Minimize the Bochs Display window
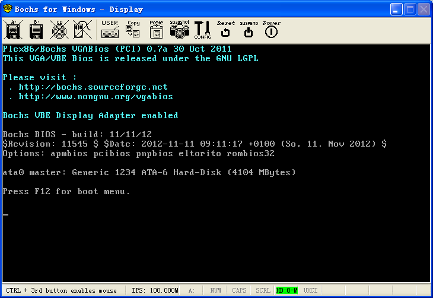The width and height of the screenshot is (433, 298). 396,9
